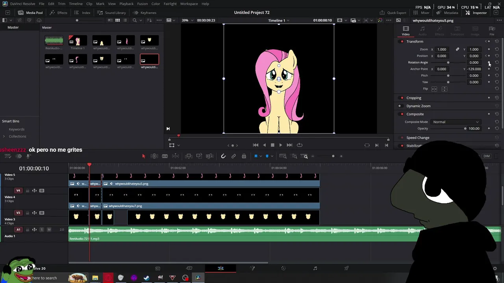The image size is (504, 283).
Task: Toggle the Inspector panel button
Action: coord(476,13)
